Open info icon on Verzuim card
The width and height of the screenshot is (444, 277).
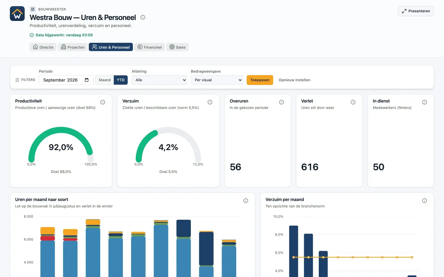tap(210, 102)
